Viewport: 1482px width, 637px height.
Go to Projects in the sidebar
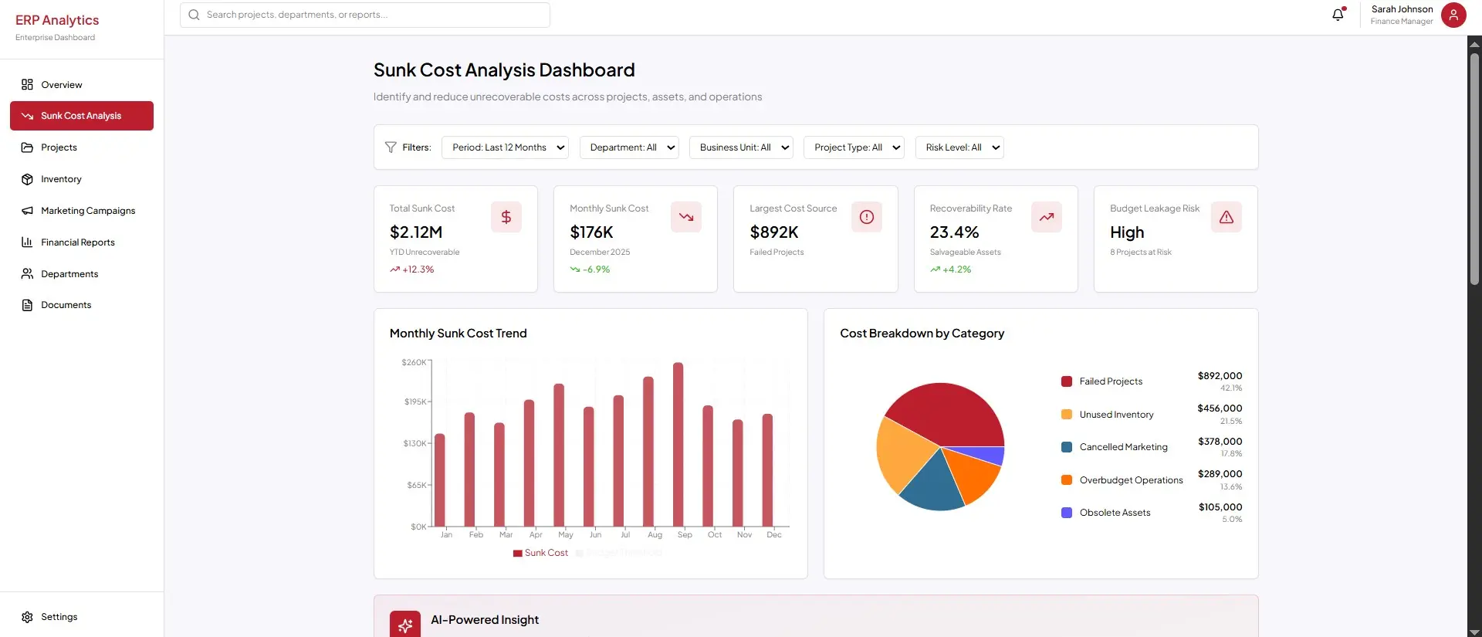coord(59,147)
